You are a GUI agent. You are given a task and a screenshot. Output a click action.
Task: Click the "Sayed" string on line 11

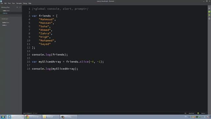click(x=45, y=44)
